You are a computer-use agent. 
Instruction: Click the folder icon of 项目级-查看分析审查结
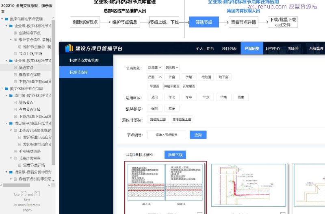point(11,172)
